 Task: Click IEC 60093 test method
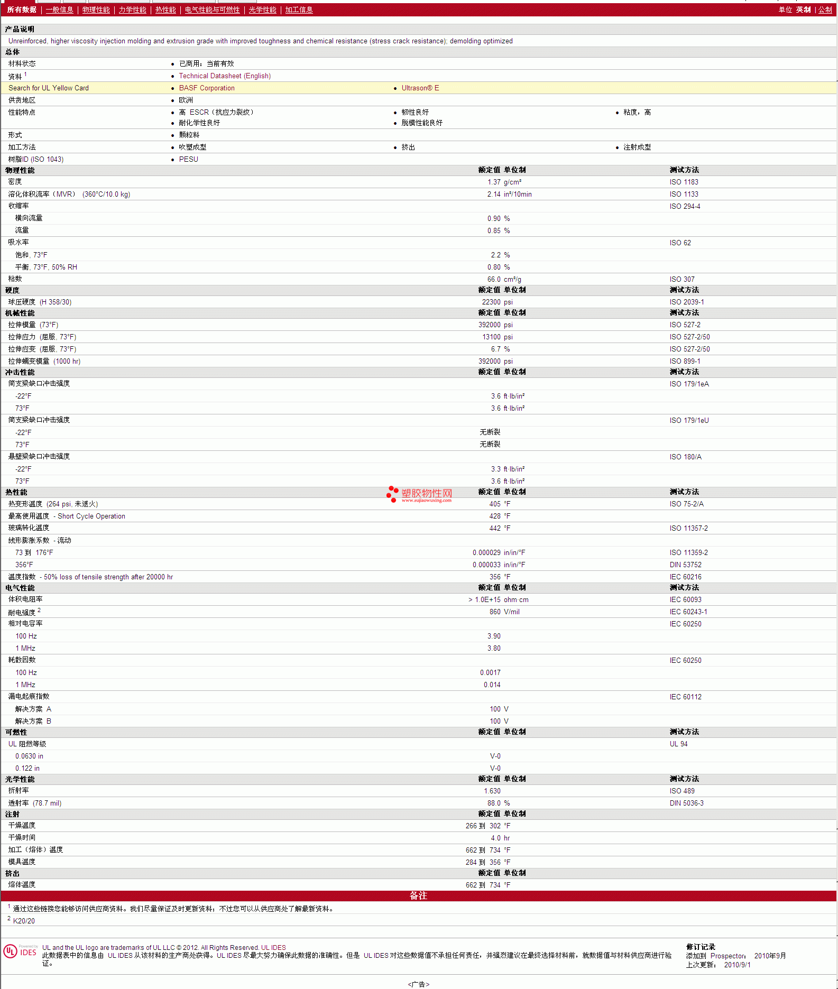(685, 599)
